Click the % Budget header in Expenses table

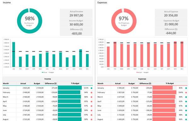click(x=170, y=84)
